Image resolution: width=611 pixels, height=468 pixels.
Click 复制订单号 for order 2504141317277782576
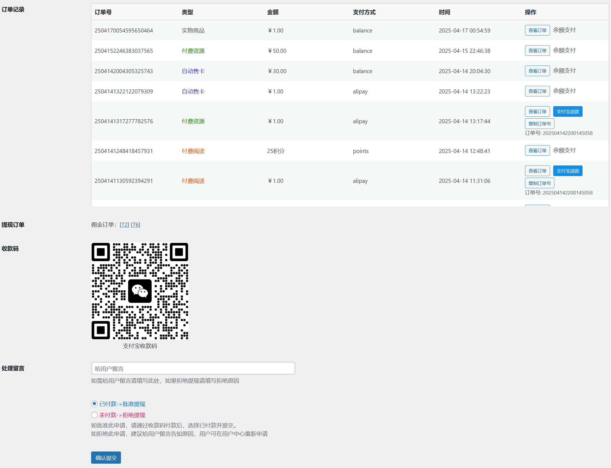point(539,124)
